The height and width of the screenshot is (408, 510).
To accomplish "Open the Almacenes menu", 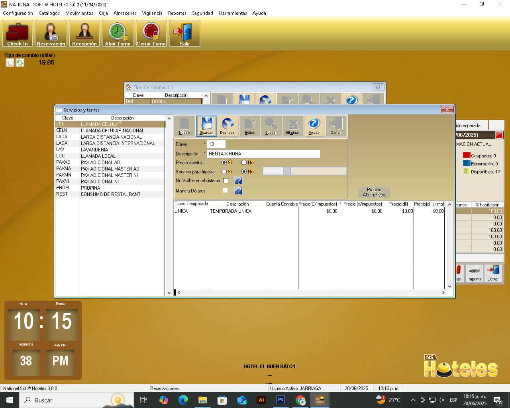I will coord(125,13).
